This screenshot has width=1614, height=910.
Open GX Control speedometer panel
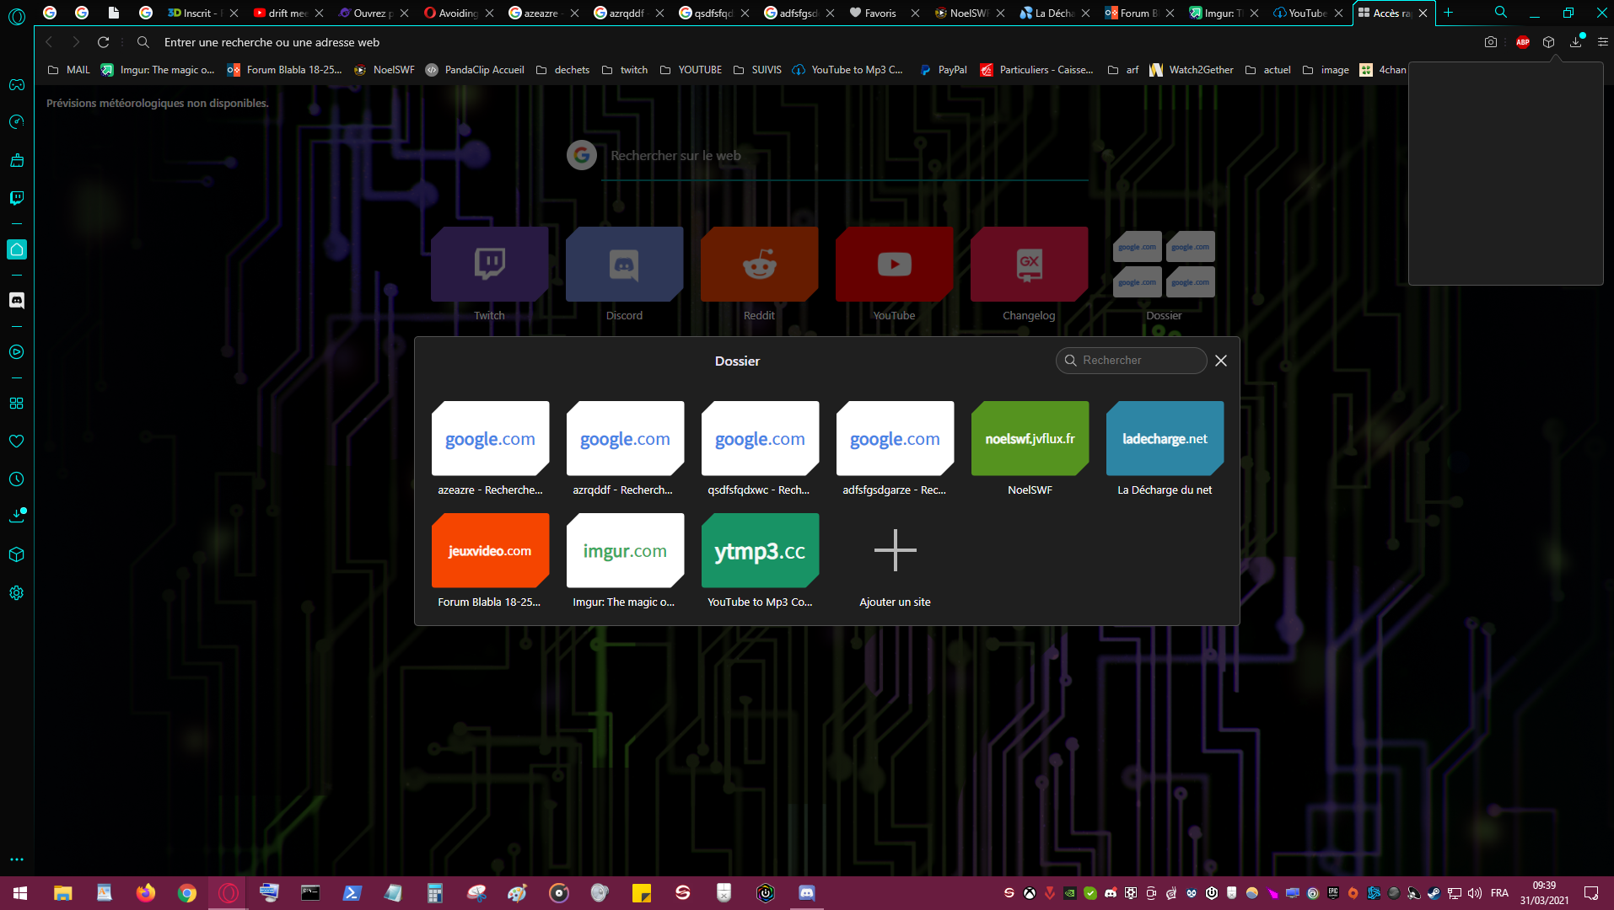pos(17,122)
